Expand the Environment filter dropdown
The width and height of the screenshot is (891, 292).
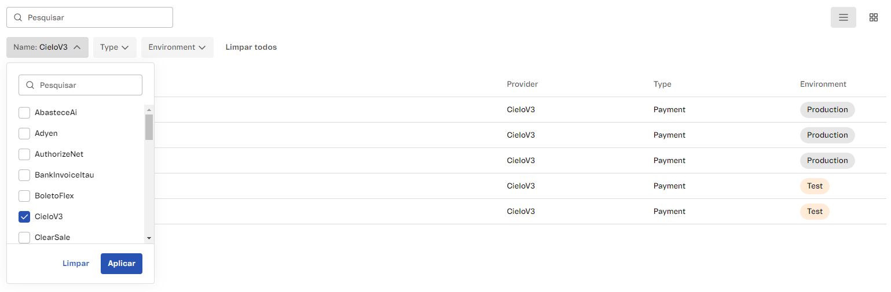tap(177, 47)
